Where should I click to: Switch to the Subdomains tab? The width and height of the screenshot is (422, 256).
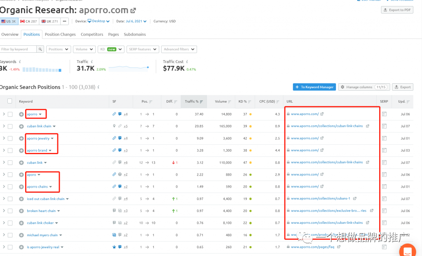point(135,35)
